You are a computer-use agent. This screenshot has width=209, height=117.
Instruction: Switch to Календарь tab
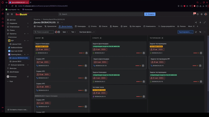[80, 27]
